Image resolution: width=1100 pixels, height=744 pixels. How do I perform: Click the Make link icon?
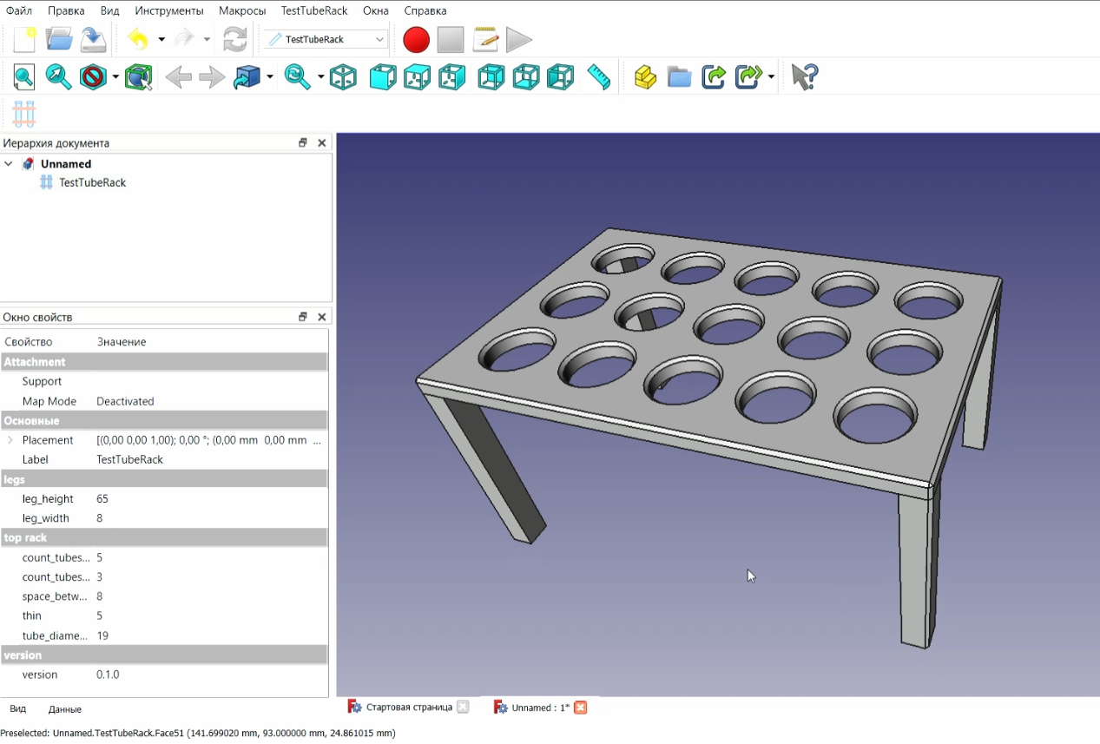(x=714, y=77)
